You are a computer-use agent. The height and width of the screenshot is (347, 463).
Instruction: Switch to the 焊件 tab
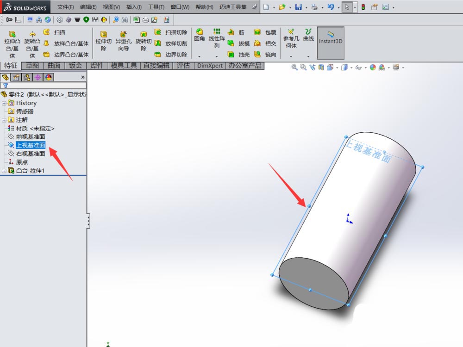[x=97, y=66]
